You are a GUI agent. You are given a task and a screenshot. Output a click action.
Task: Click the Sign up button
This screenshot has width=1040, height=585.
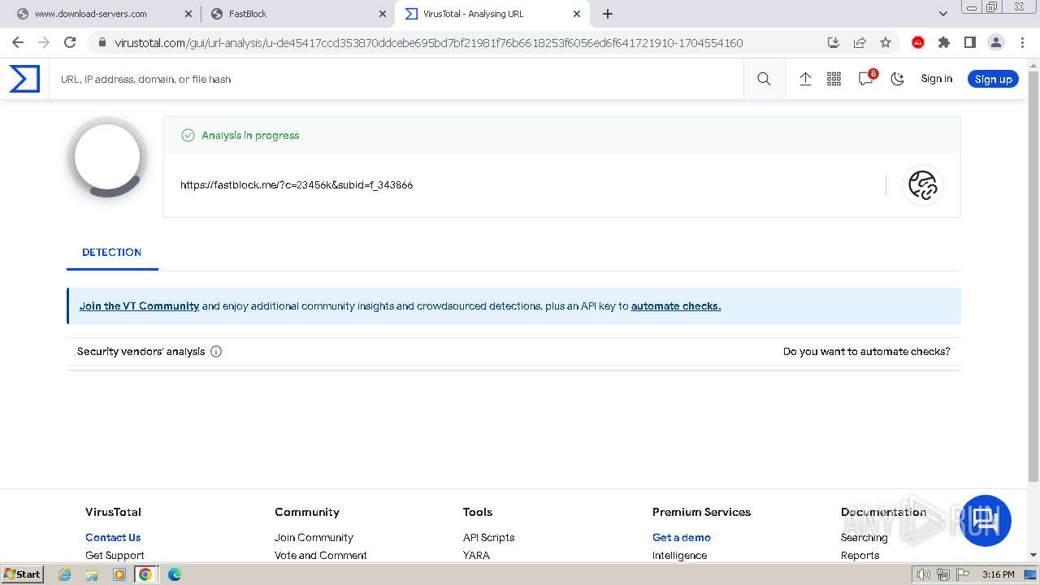coord(993,79)
